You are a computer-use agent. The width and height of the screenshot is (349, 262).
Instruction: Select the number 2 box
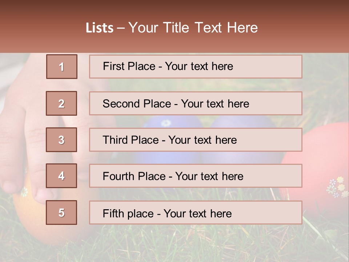(61, 103)
